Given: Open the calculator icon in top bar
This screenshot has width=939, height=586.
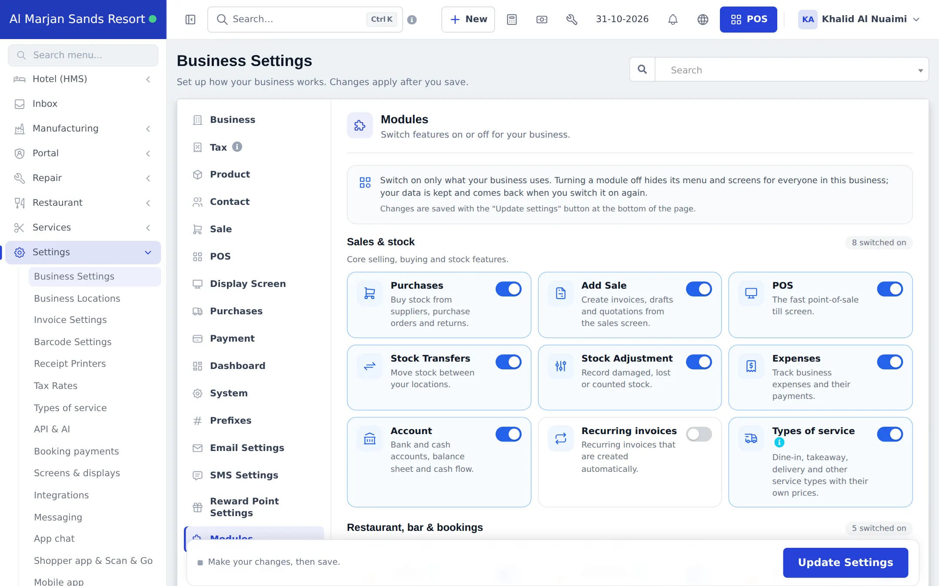Looking at the screenshot, I should (512, 20).
